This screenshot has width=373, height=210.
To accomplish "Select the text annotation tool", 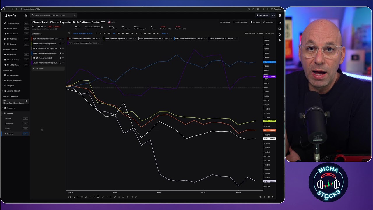I will point(86,197).
